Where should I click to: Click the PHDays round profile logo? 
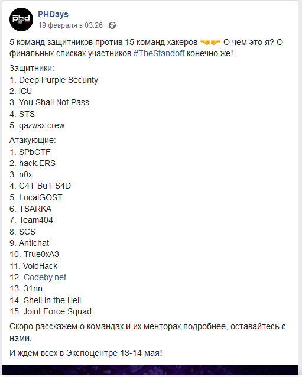tap(21, 19)
